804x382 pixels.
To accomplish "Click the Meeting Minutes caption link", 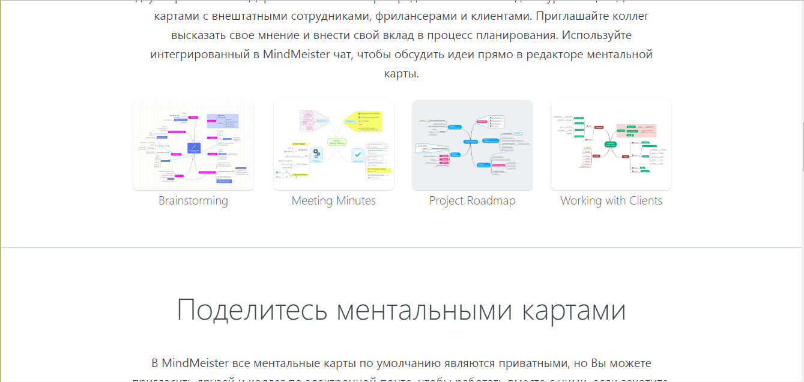I will tap(334, 201).
